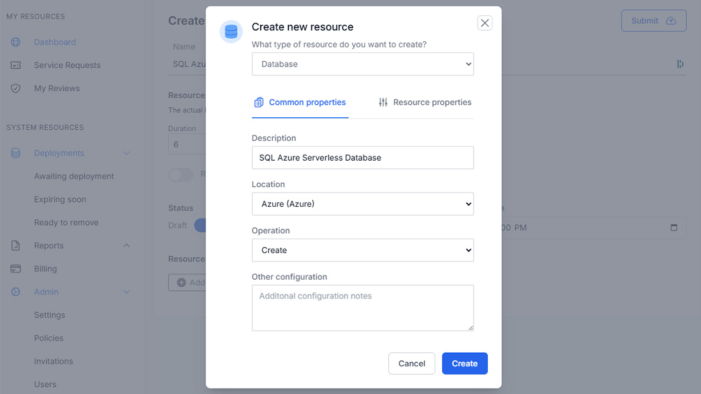Click the Dashboard globe icon
The height and width of the screenshot is (394, 701).
(16, 42)
